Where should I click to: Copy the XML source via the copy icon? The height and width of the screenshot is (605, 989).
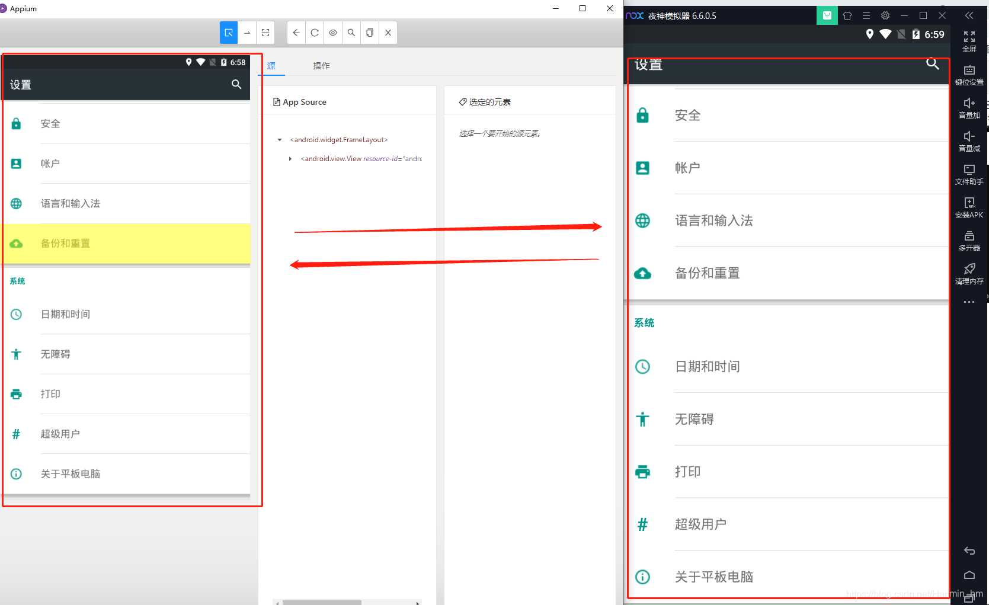click(369, 33)
